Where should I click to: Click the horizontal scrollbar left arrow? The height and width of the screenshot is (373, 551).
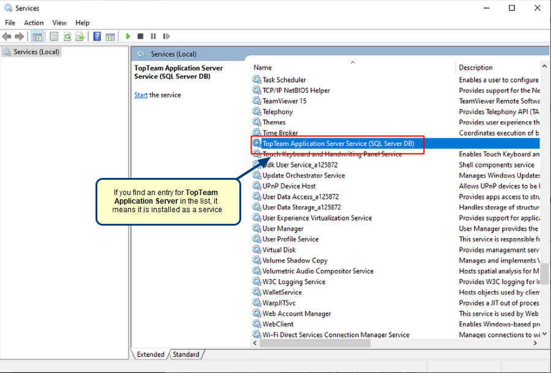click(255, 343)
